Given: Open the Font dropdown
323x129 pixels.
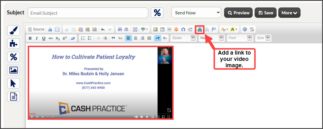Looking at the screenshot, I should click(x=240, y=38).
